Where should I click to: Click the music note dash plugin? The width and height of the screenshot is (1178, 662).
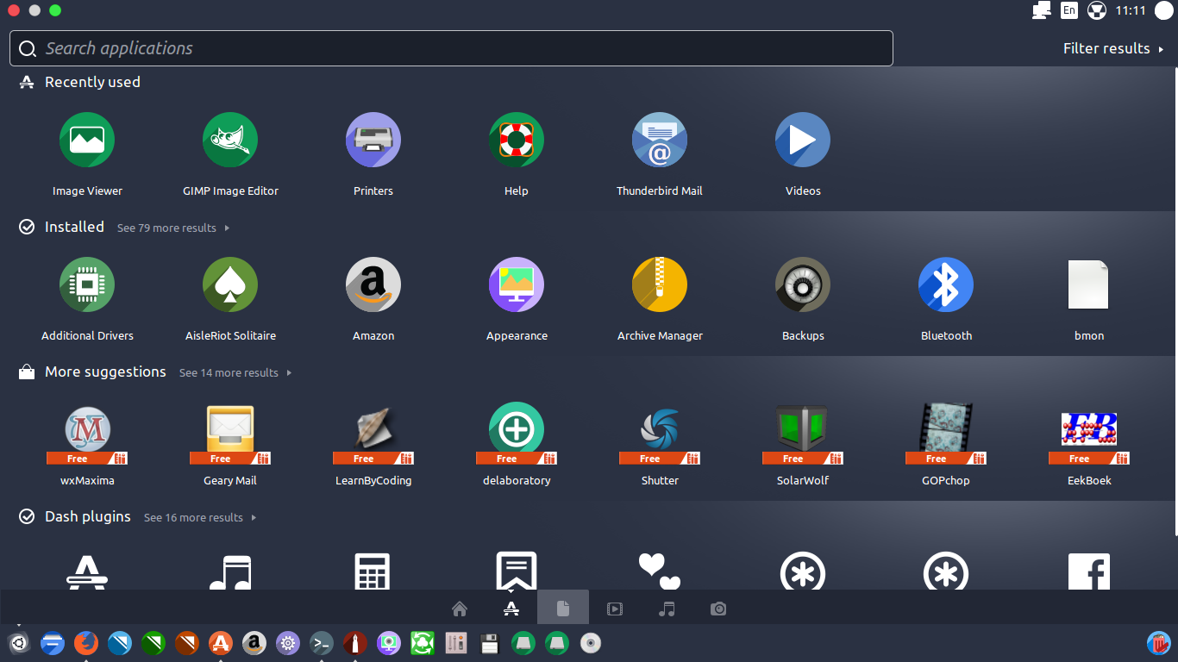(x=230, y=571)
